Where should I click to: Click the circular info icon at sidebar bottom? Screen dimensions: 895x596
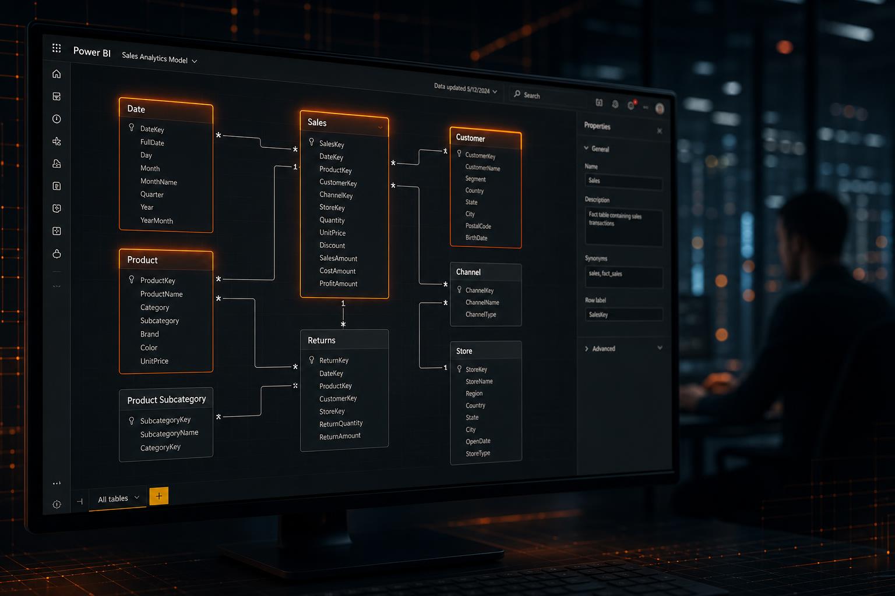click(x=57, y=505)
